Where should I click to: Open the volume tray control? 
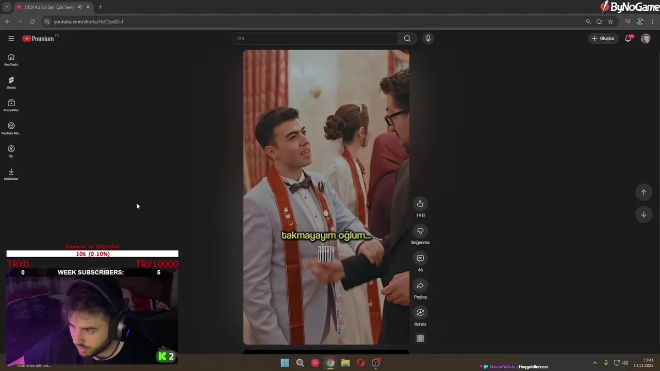coord(625,363)
